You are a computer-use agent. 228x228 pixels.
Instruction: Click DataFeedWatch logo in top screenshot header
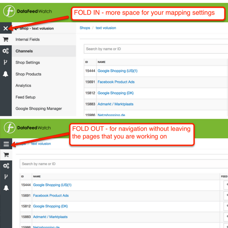[28, 11]
